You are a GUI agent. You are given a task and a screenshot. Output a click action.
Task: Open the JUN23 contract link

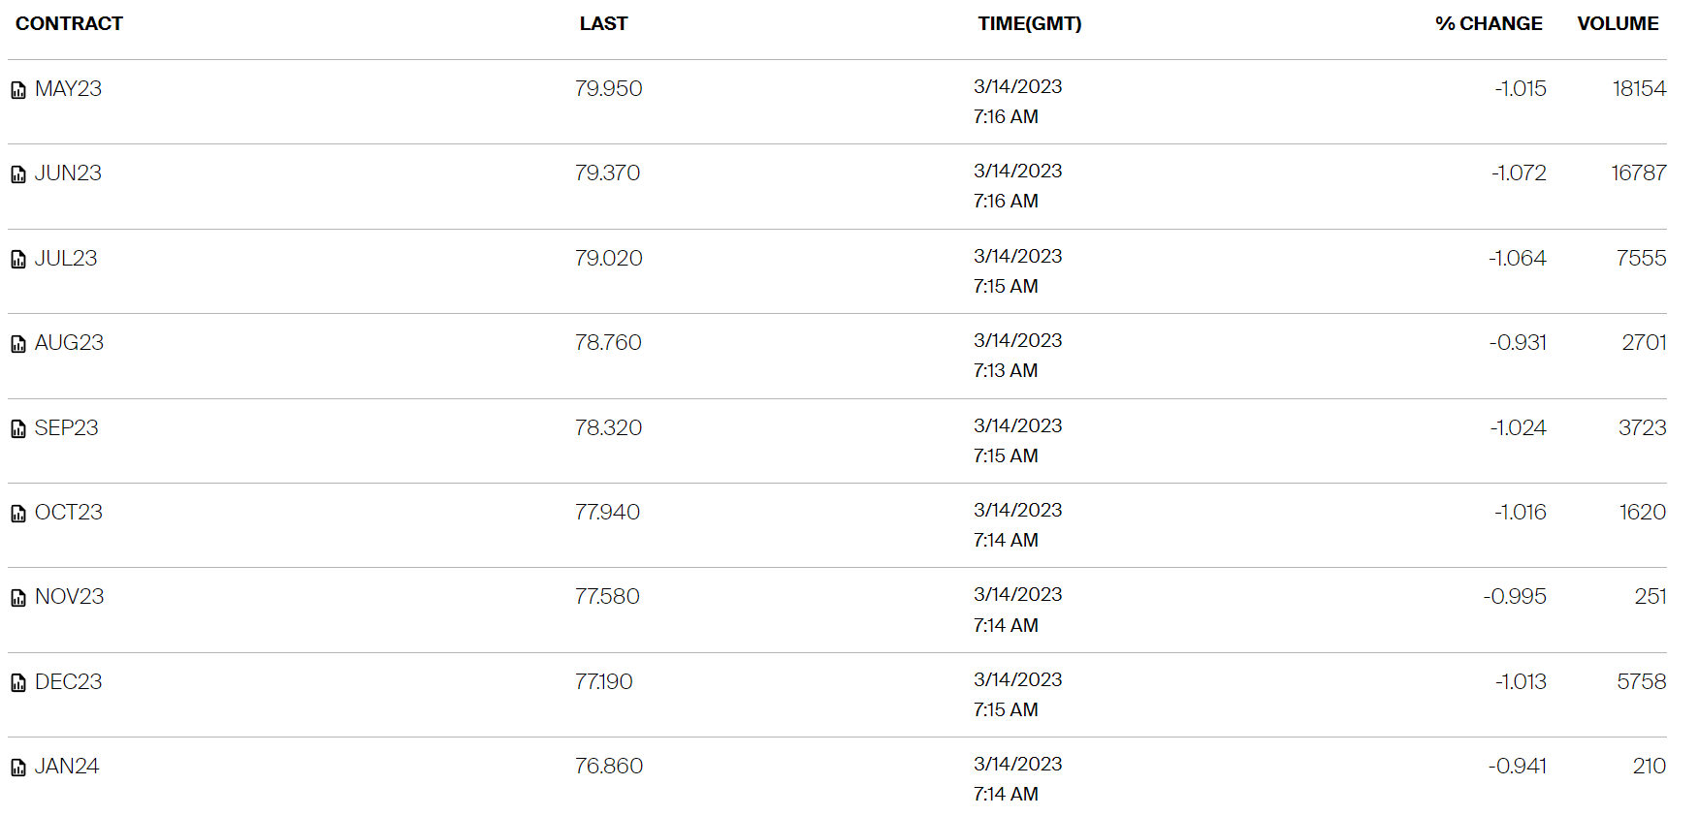[x=68, y=173]
